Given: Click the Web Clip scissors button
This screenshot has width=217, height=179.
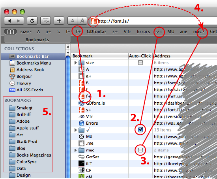Looking at the screenshot, I should click(x=45, y=21).
